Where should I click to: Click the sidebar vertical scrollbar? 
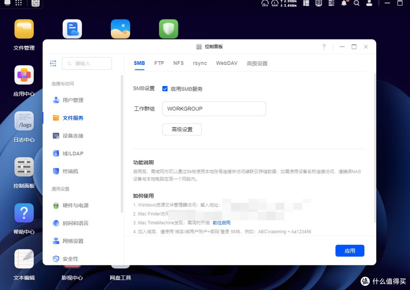121,144
